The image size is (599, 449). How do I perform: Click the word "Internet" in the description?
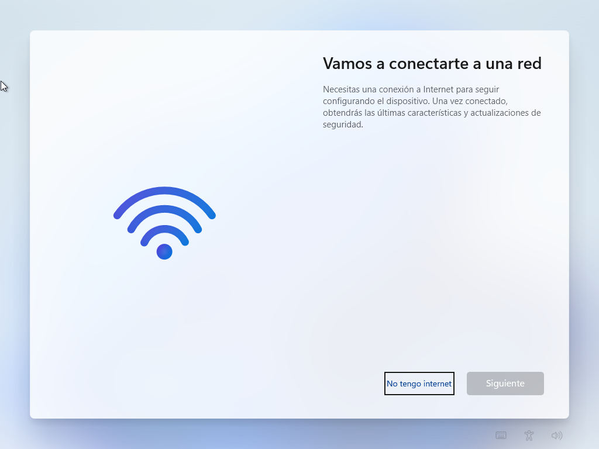[439, 89]
